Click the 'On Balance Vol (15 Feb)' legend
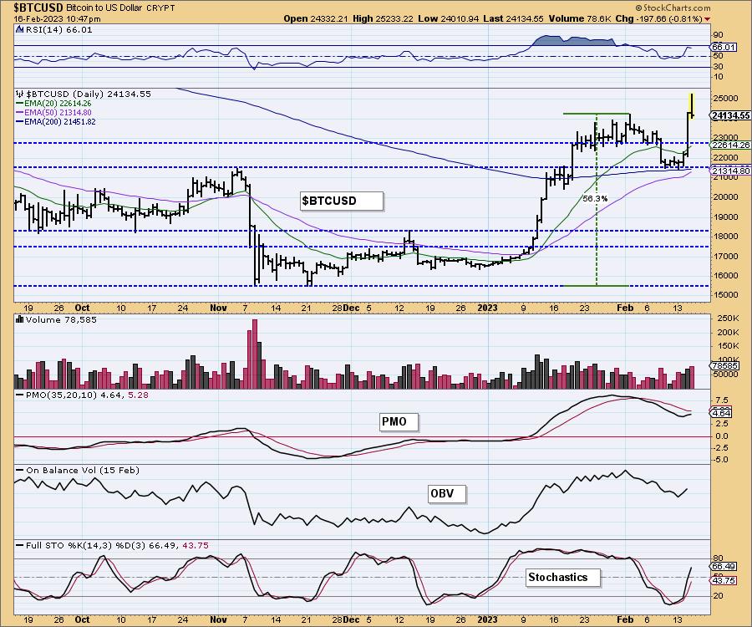The height and width of the screenshot is (627, 752). tap(77, 470)
